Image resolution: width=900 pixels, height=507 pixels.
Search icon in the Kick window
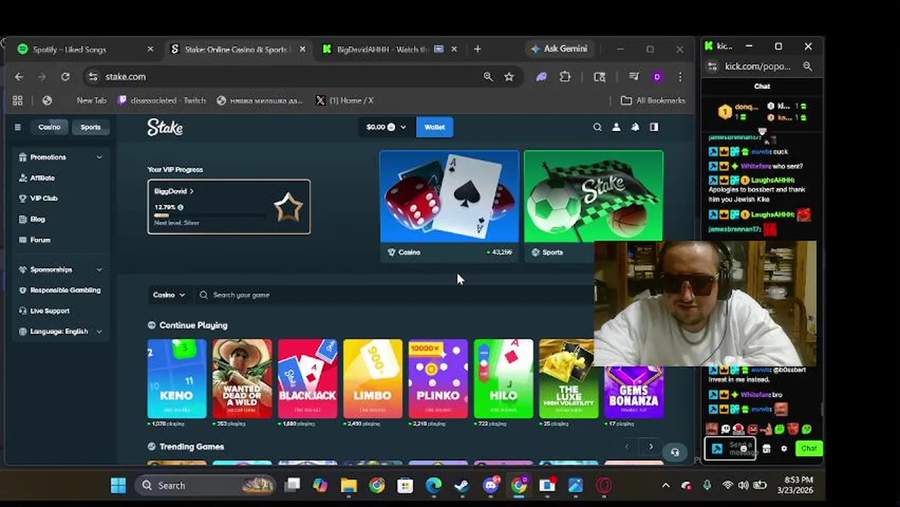[x=808, y=66]
